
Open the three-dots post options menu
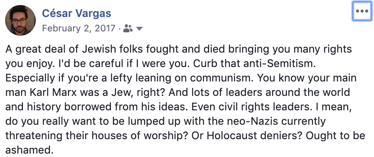pyautogui.click(x=362, y=11)
